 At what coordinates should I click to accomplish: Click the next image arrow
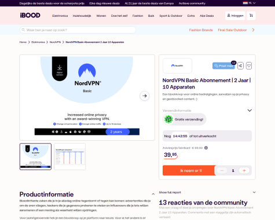[145, 96]
